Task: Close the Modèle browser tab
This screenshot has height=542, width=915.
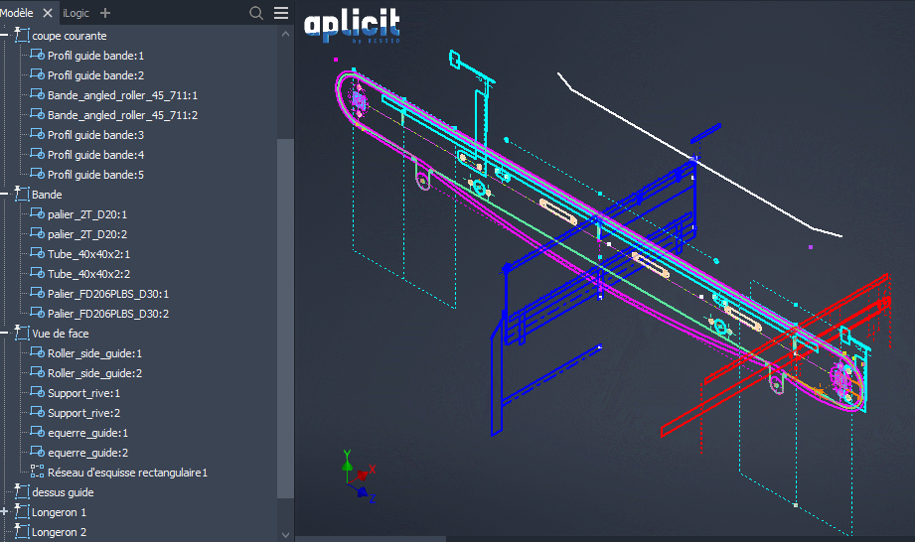Action: click(48, 13)
